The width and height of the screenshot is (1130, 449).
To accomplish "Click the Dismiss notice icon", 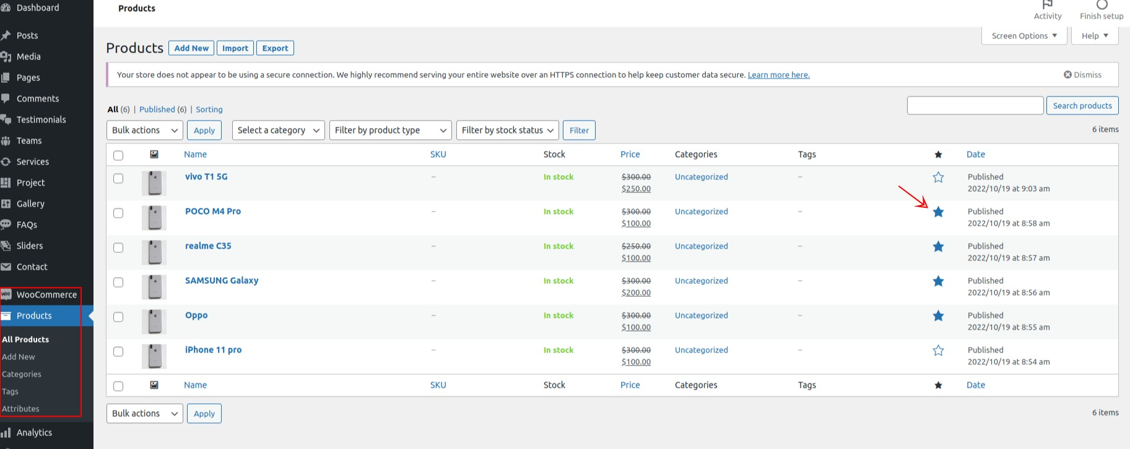I will point(1067,75).
